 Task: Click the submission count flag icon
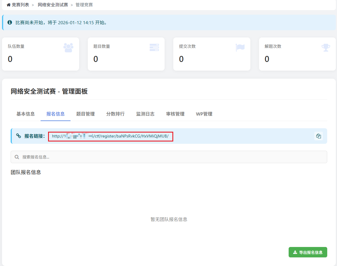point(240,48)
